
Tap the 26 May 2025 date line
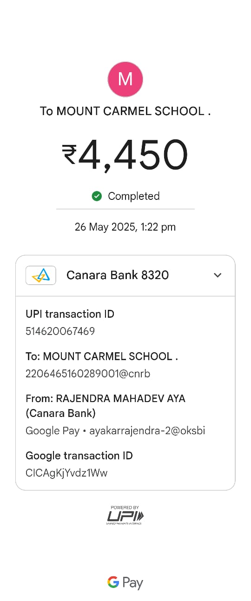coord(125,227)
